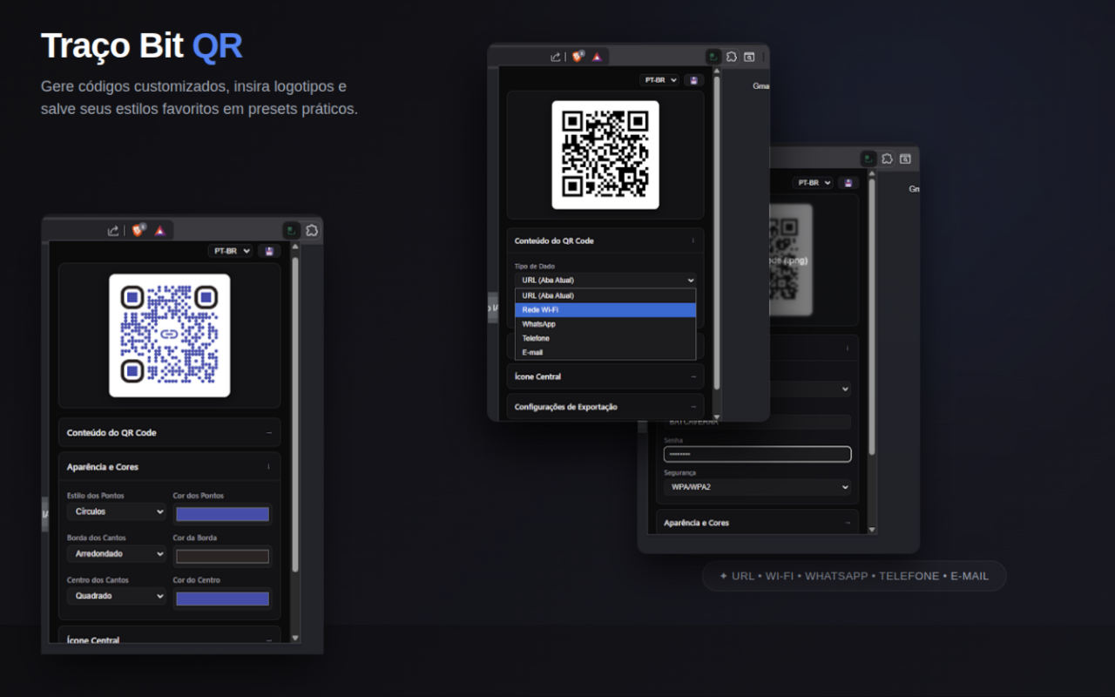This screenshot has height=697, width=1115.
Task: Open Estilo dos Pontos dropdown showing Círculos
Action: coord(116,511)
